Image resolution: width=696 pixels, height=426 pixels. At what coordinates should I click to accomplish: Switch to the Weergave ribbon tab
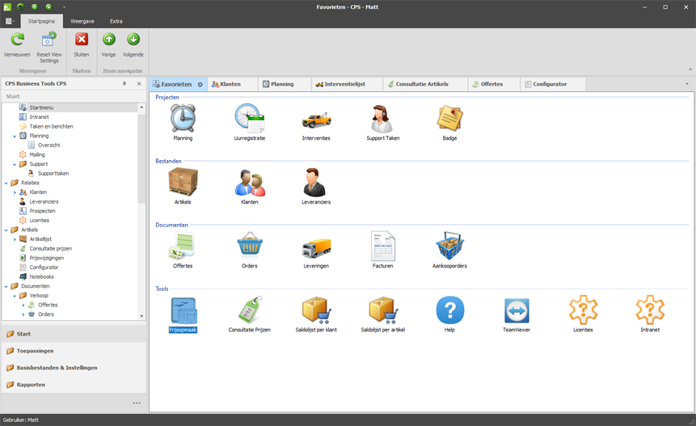[x=82, y=21]
